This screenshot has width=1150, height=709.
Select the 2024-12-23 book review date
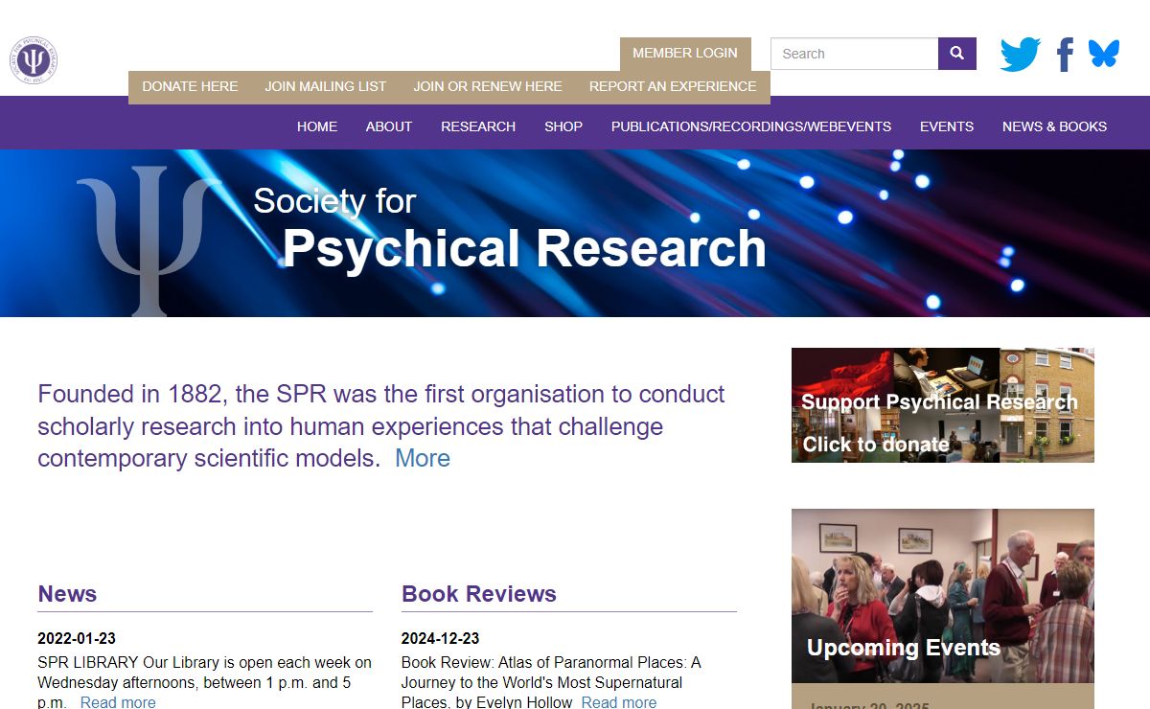441,638
